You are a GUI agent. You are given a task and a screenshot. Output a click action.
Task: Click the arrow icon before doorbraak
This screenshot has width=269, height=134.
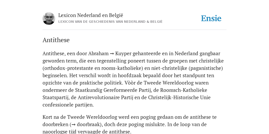click(x=74, y=125)
